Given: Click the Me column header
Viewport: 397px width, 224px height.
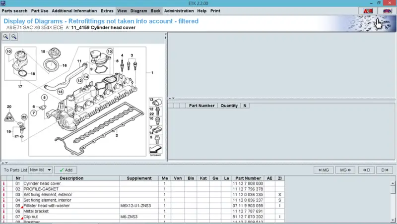Looking at the screenshot, I should pos(165,178).
